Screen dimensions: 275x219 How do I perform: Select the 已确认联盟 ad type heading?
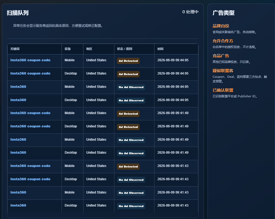tap(223, 90)
